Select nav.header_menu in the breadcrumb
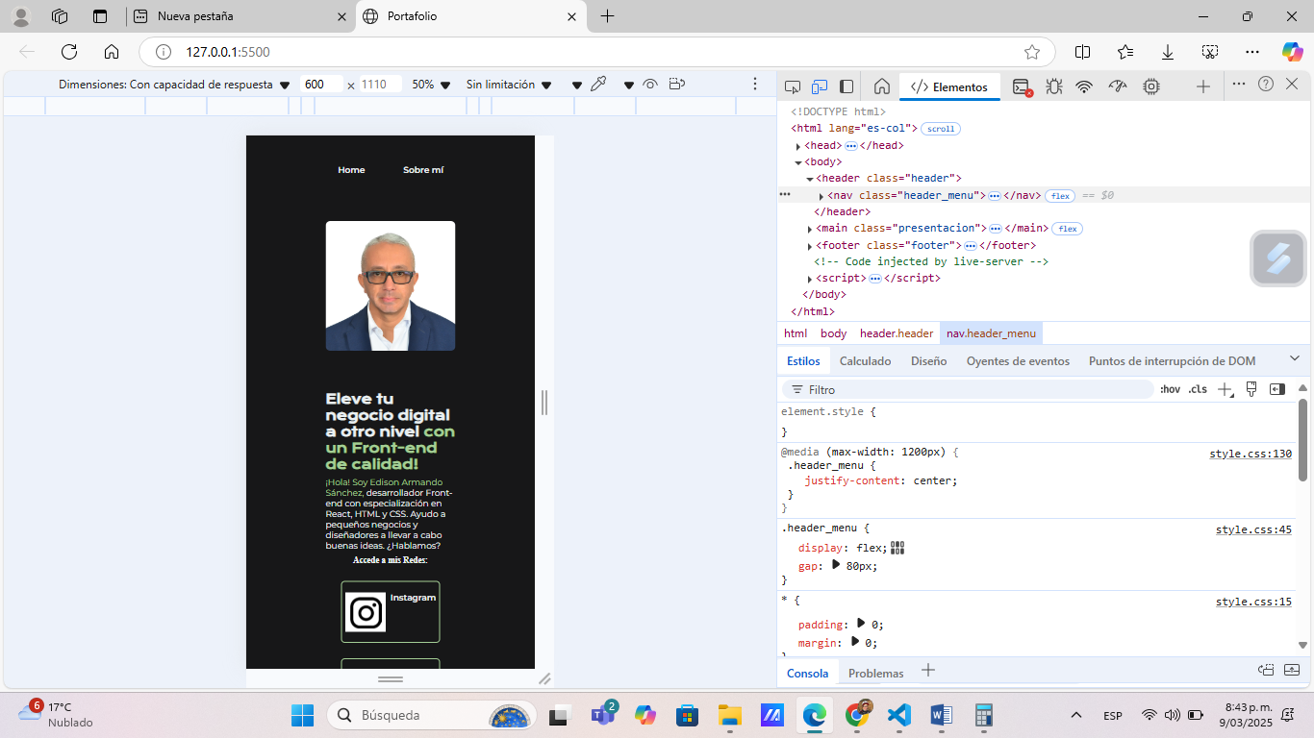The image size is (1314, 738). click(x=991, y=333)
